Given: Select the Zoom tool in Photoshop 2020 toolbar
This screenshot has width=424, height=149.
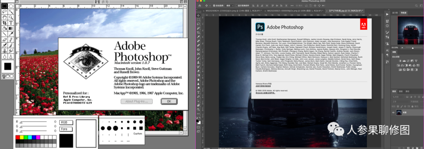Looking at the screenshot, I should pos(199,110).
